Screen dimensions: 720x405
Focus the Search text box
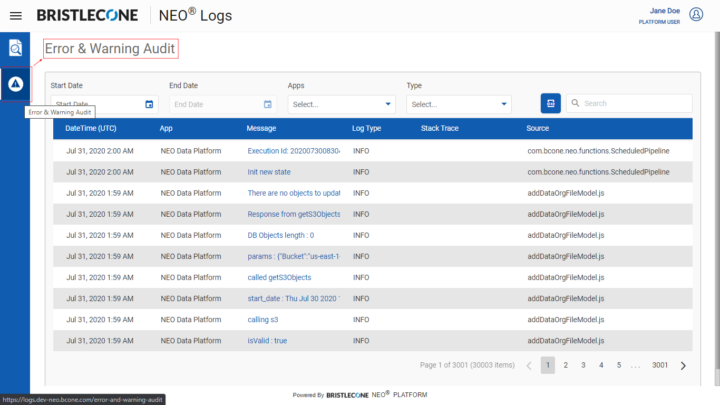(x=629, y=103)
